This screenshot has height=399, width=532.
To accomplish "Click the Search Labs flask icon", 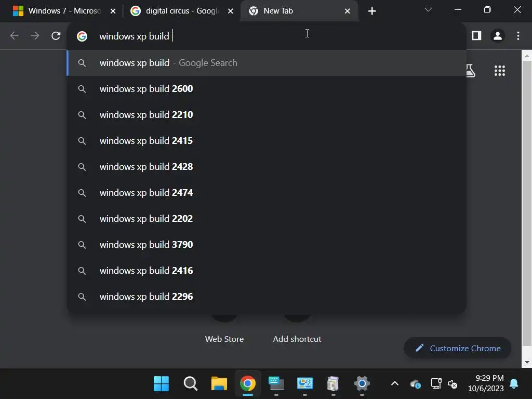I will point(471,71).
